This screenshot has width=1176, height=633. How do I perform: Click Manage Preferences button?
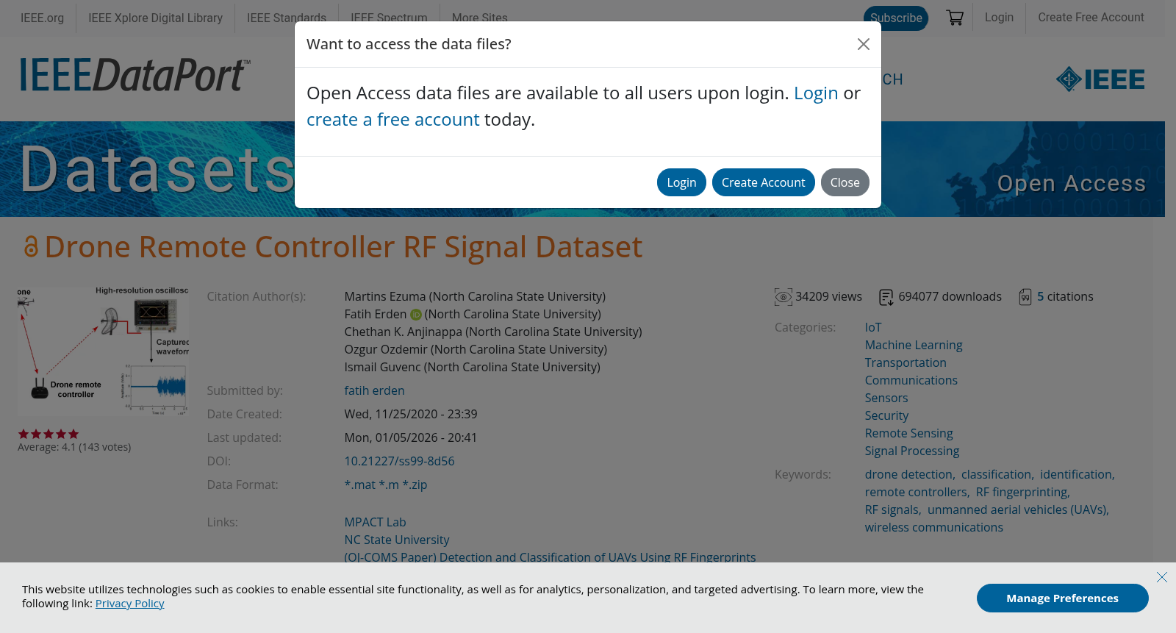(x=1062, y=598)
